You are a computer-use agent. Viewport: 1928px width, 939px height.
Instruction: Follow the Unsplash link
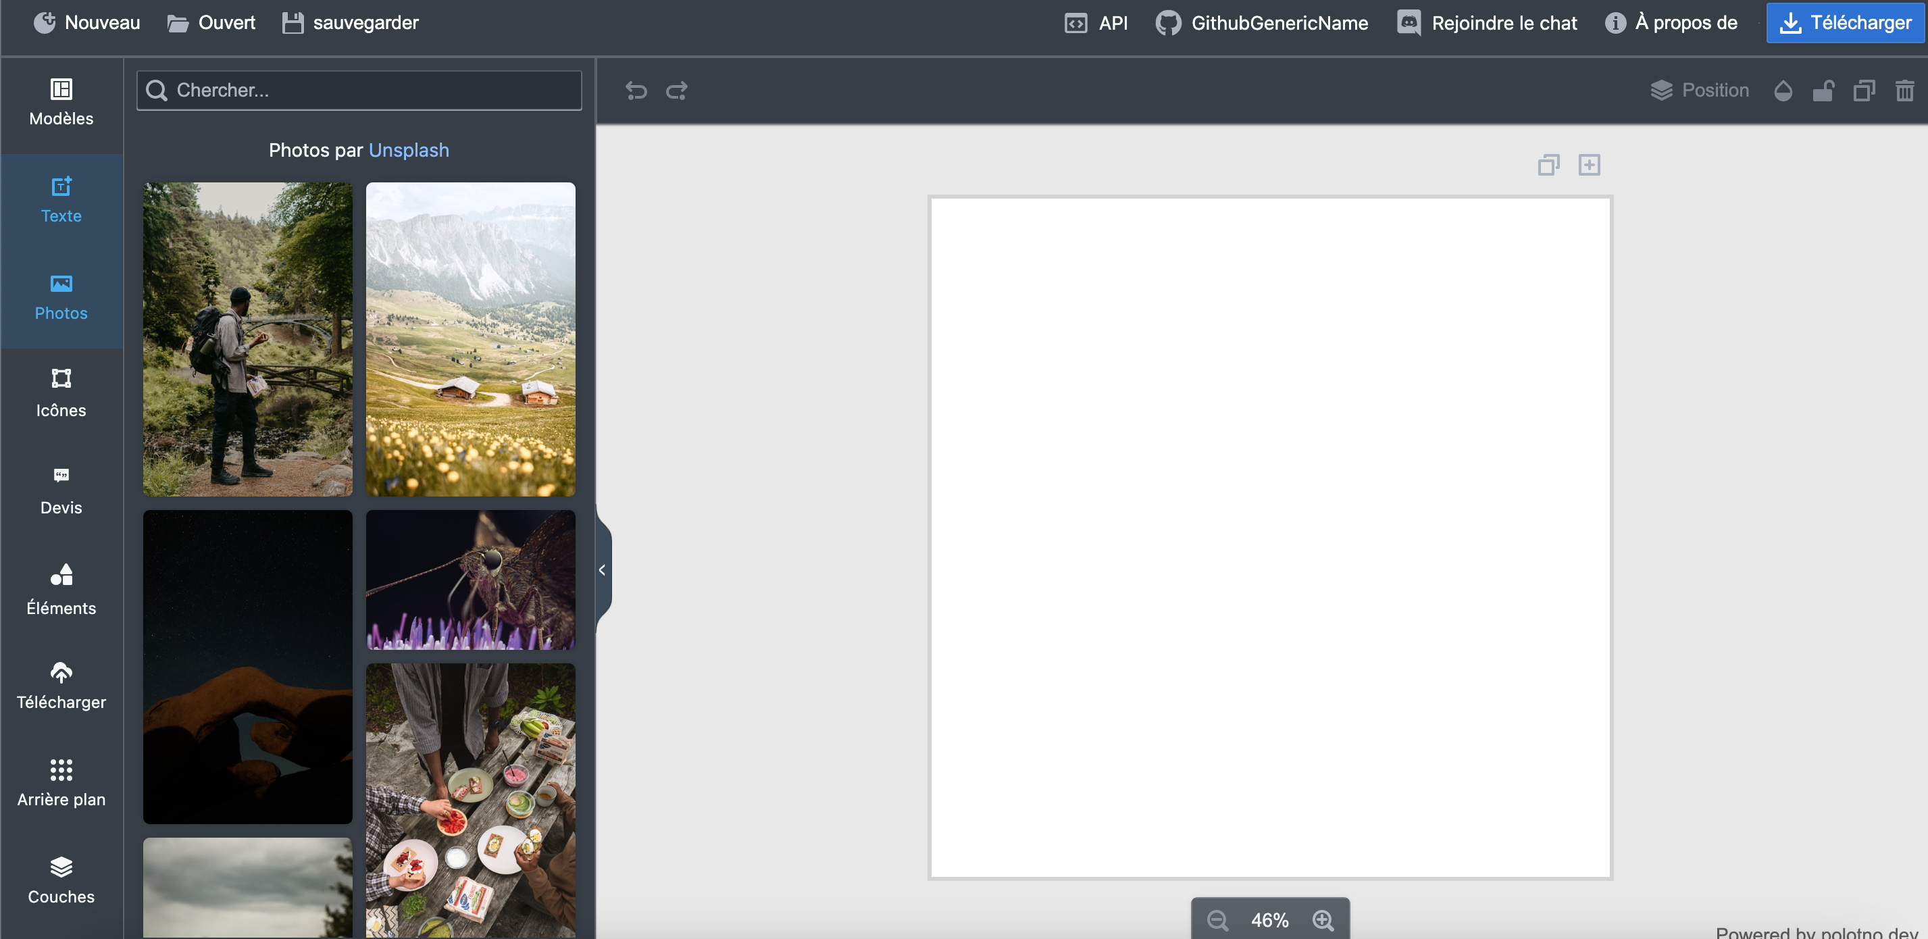(409, 150)
